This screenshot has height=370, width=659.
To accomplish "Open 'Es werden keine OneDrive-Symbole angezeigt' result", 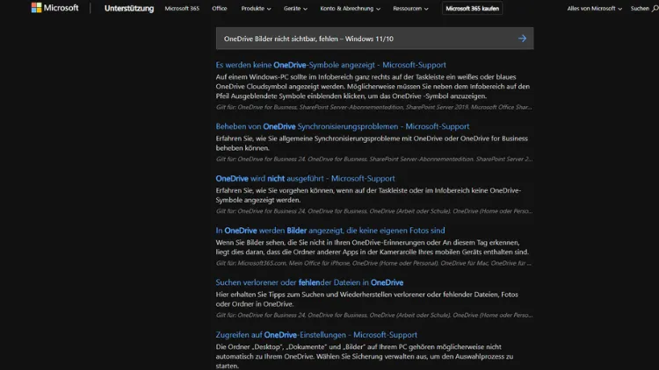I will point(330,65).
